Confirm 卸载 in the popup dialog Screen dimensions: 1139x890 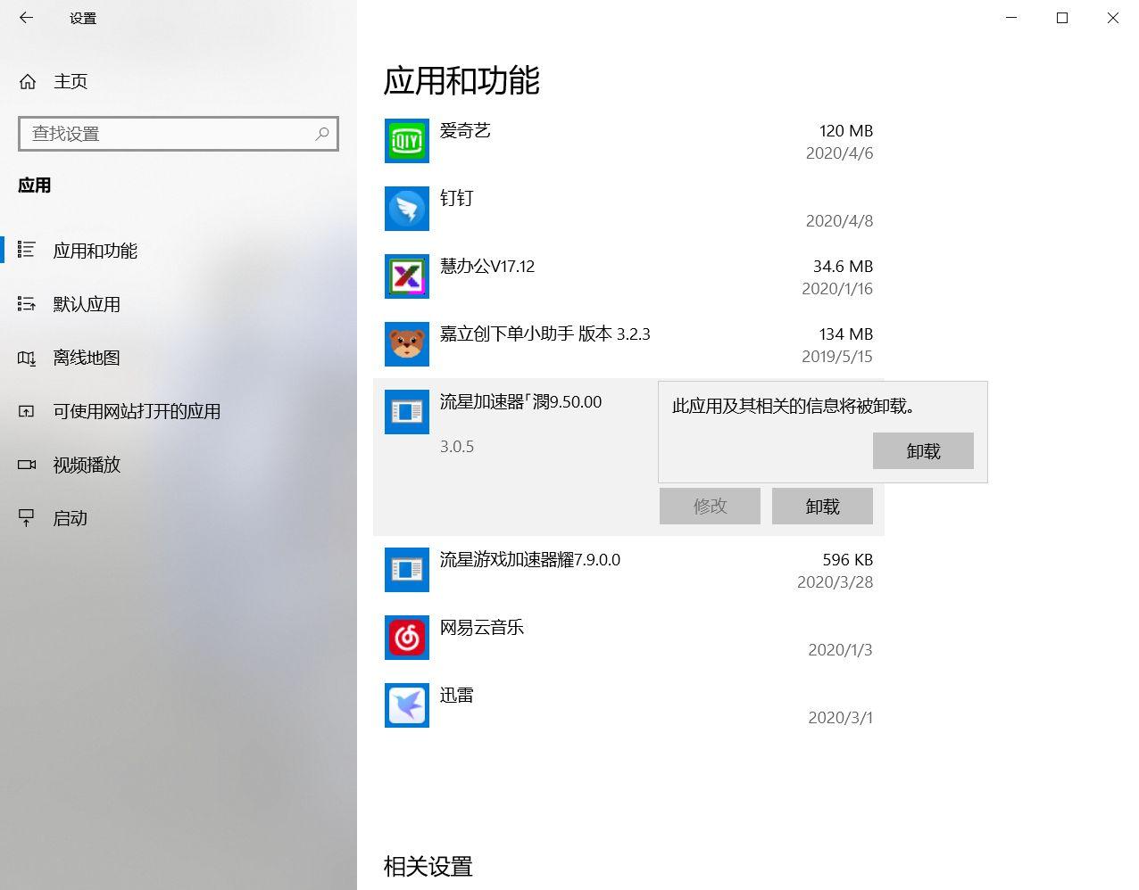[x=923, y=451]
